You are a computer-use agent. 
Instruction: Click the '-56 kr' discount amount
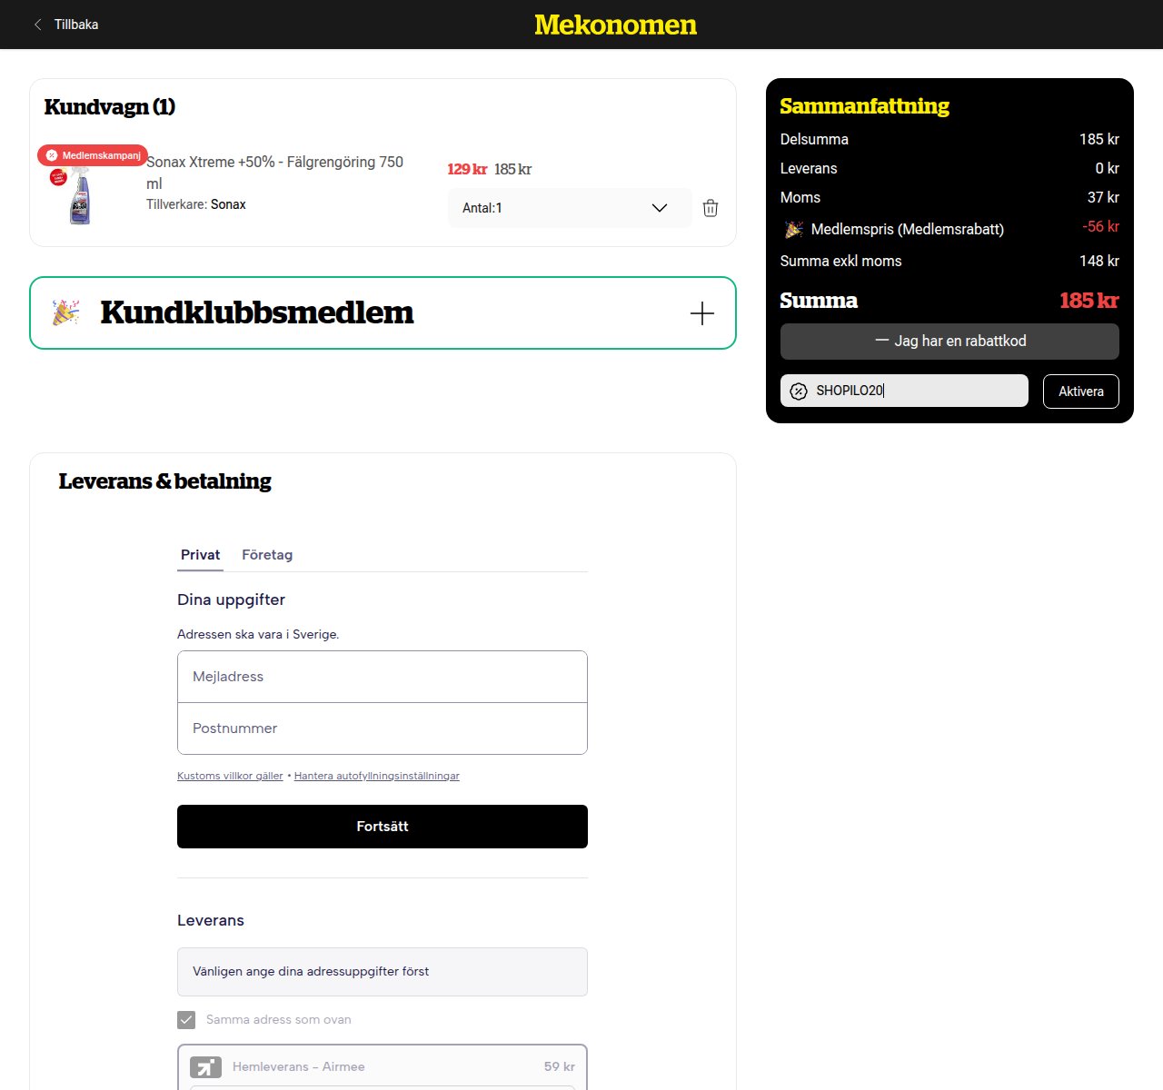tap(1100, 227)
